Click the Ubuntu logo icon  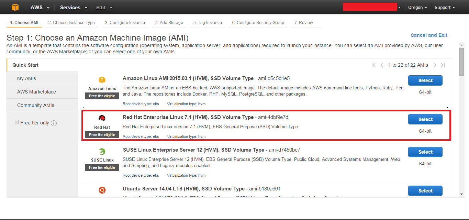coord(102,190)
